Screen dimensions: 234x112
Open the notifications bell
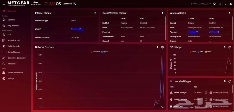[231, 4]
